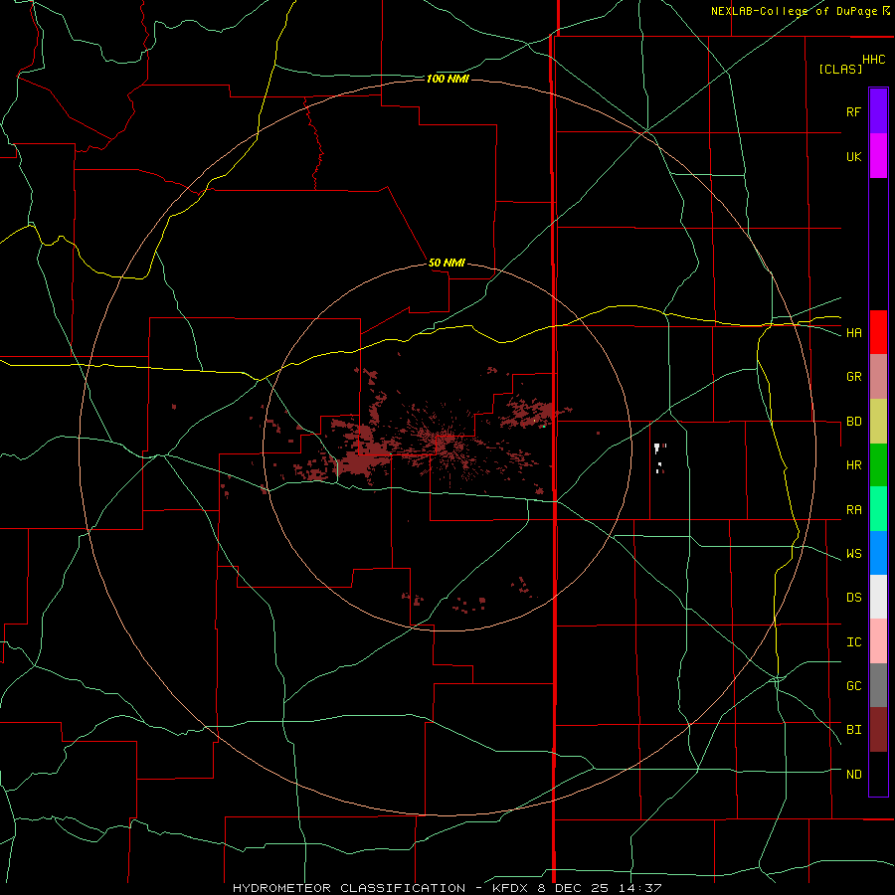The width and height of the screenshot is (895, 895).
Task: Click the "HHC" product code text
Action: (x=873, y=60)
